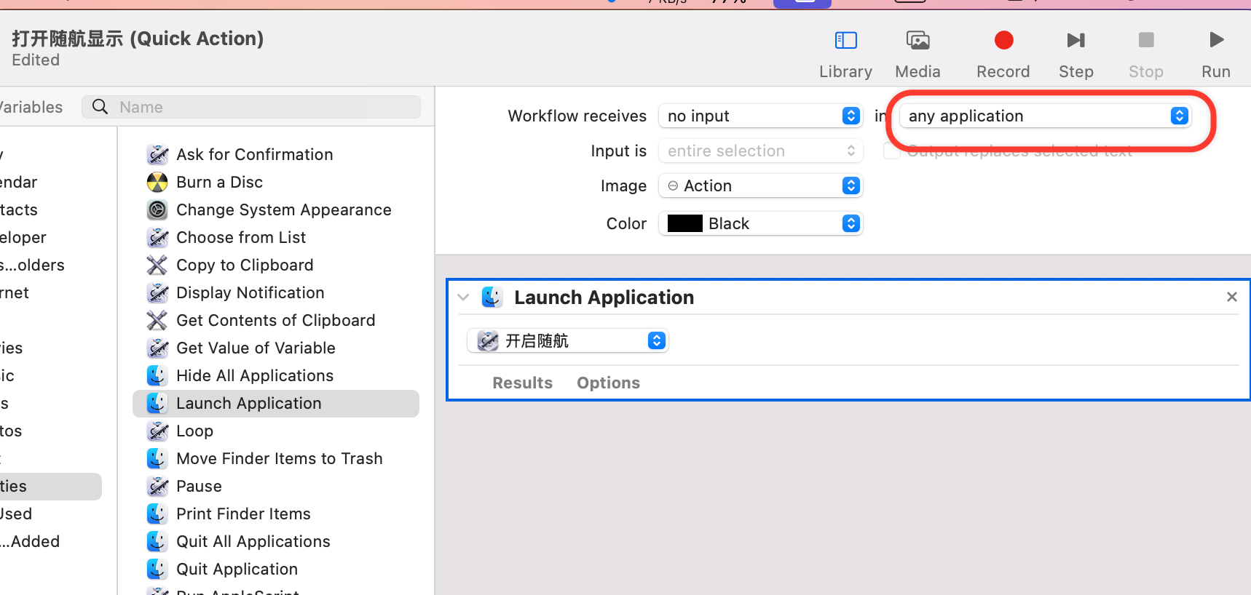This screenshot has width=1251, height=595.
Task: Click the black color swatch
Action: pos(684,223)
